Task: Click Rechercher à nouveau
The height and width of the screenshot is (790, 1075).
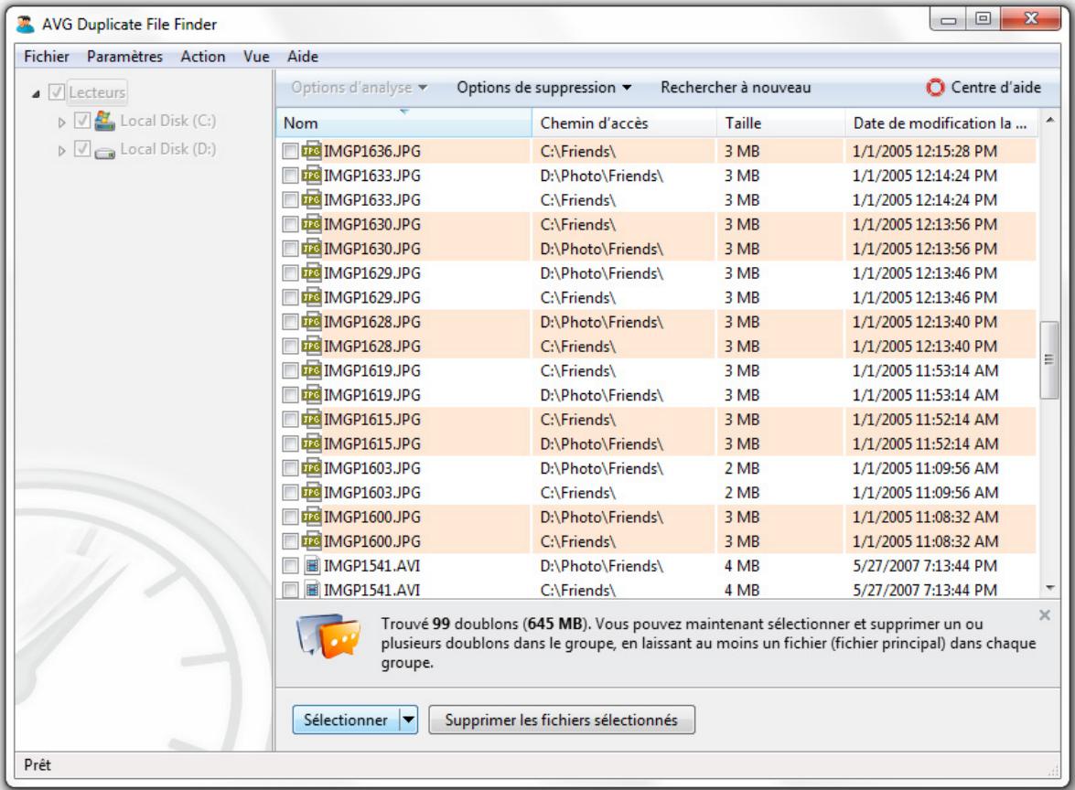Action: [736, 88]
